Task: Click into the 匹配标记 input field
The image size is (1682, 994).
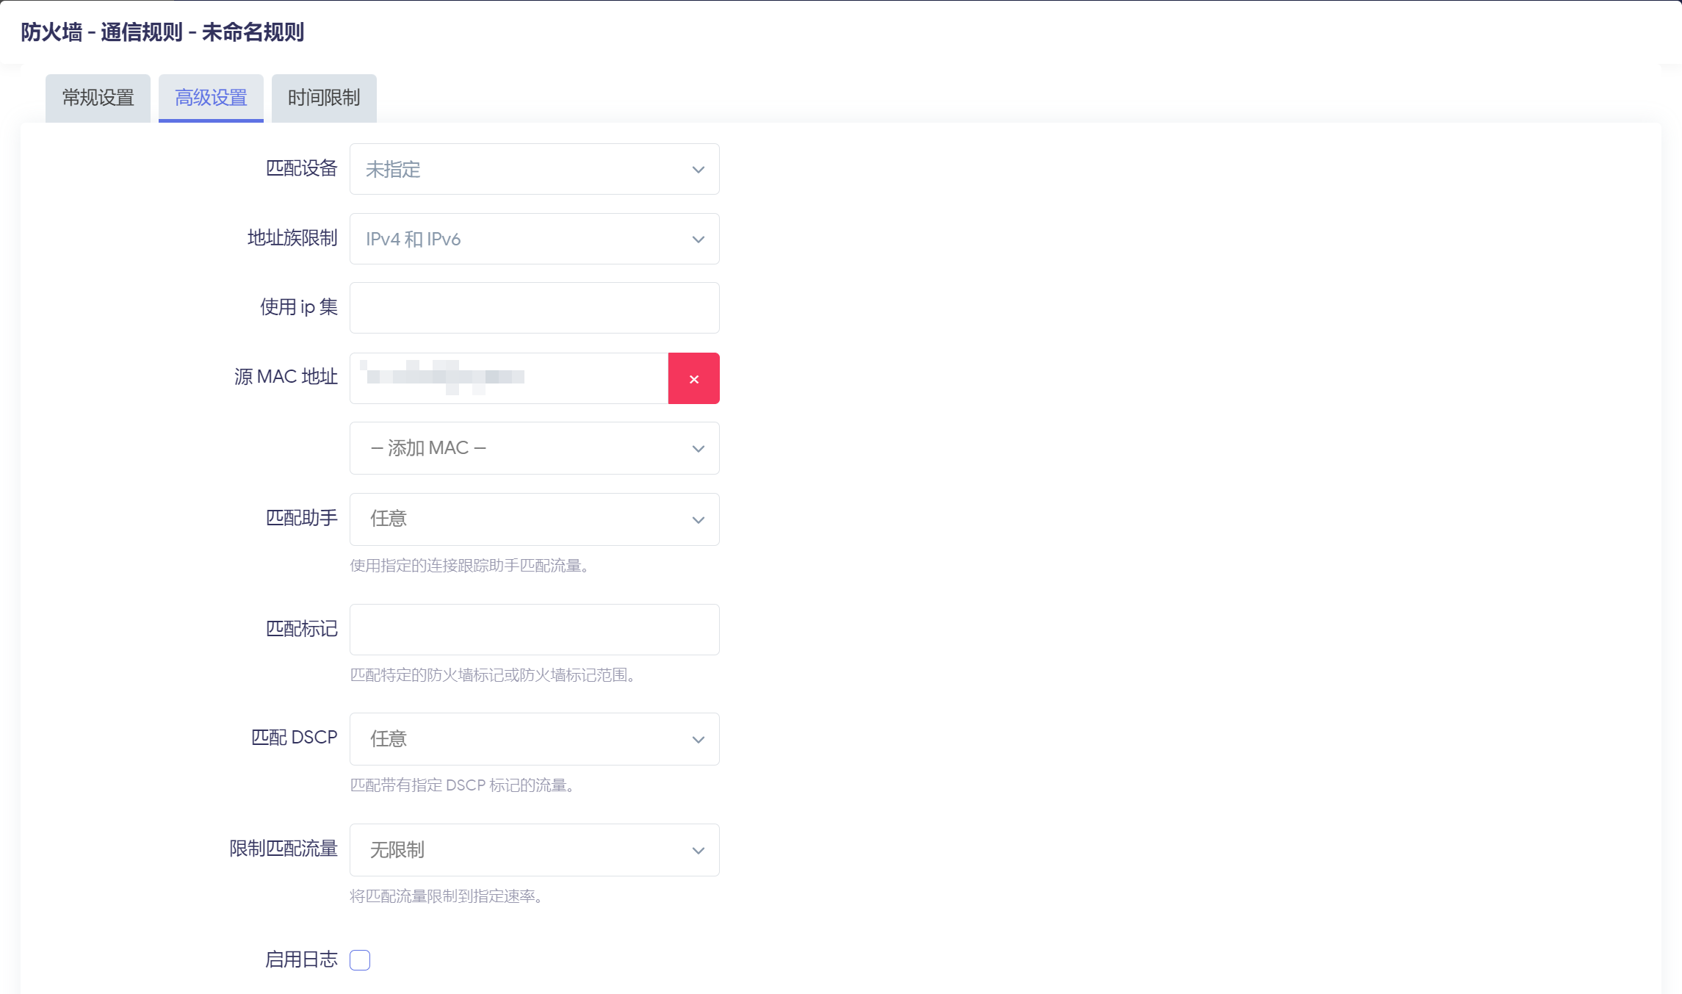Action: click(534, 630)
